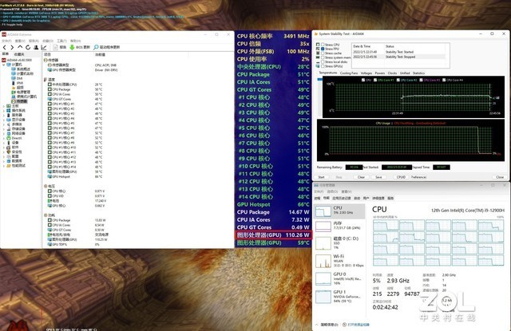The height and width of the screenshot is (331, 511).
Task: Select the 传感器 node in the AIDA64 tree
Action: click(21, 102)
